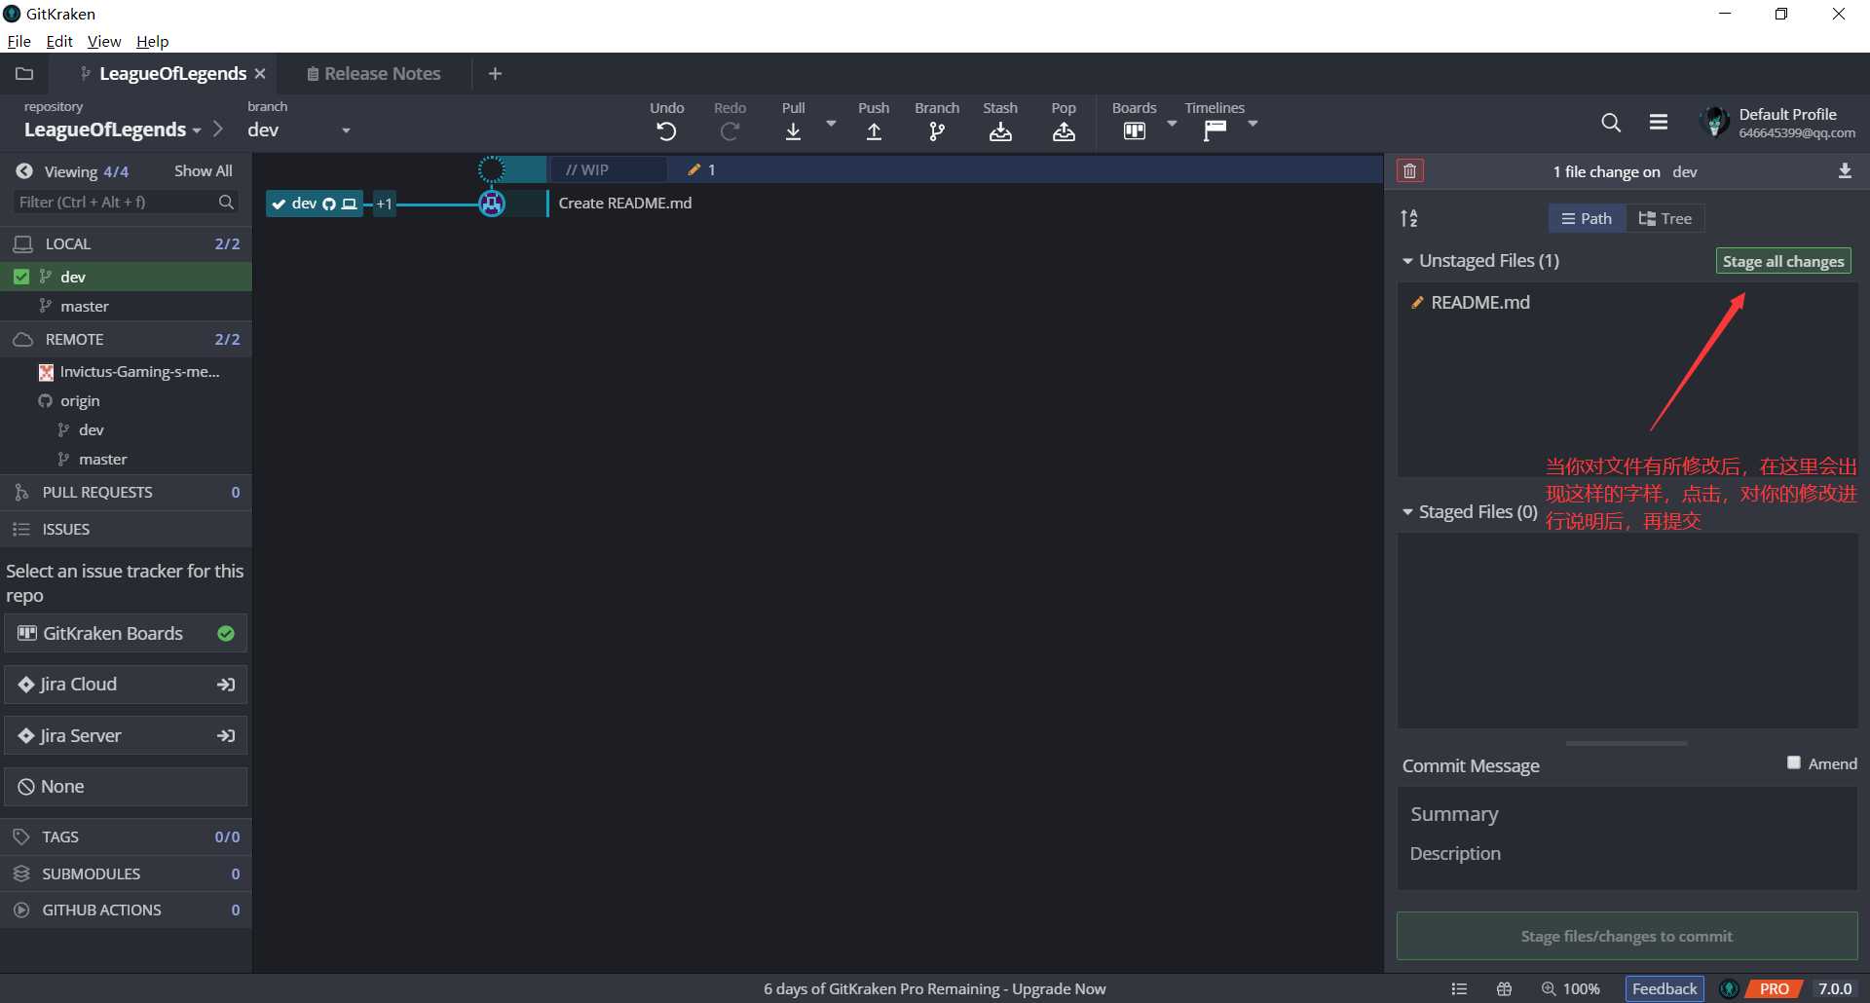Switch file view to Tree
Viewport: 1870px width, 1003px height.
1664,218
